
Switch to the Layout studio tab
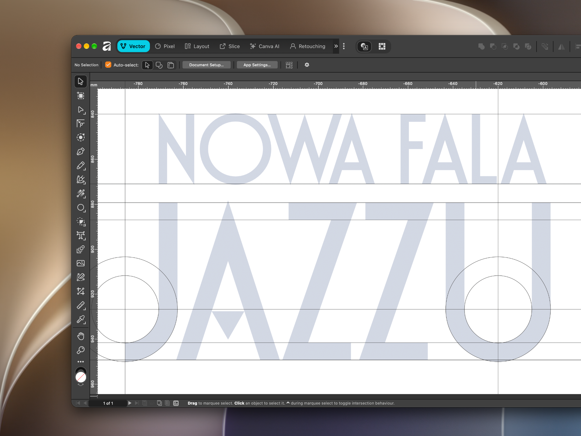[x=197, y=46]
